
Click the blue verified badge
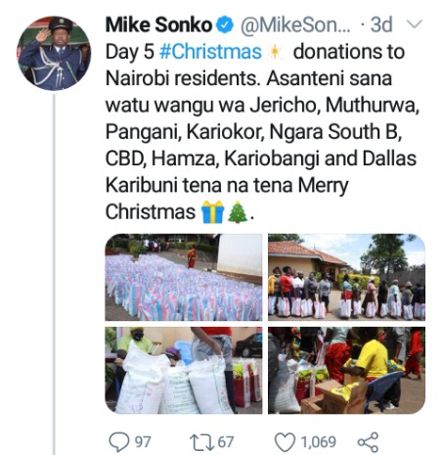coord(225,25)
